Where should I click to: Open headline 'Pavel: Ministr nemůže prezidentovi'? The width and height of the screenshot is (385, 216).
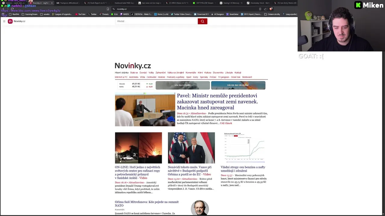[217, 101]
